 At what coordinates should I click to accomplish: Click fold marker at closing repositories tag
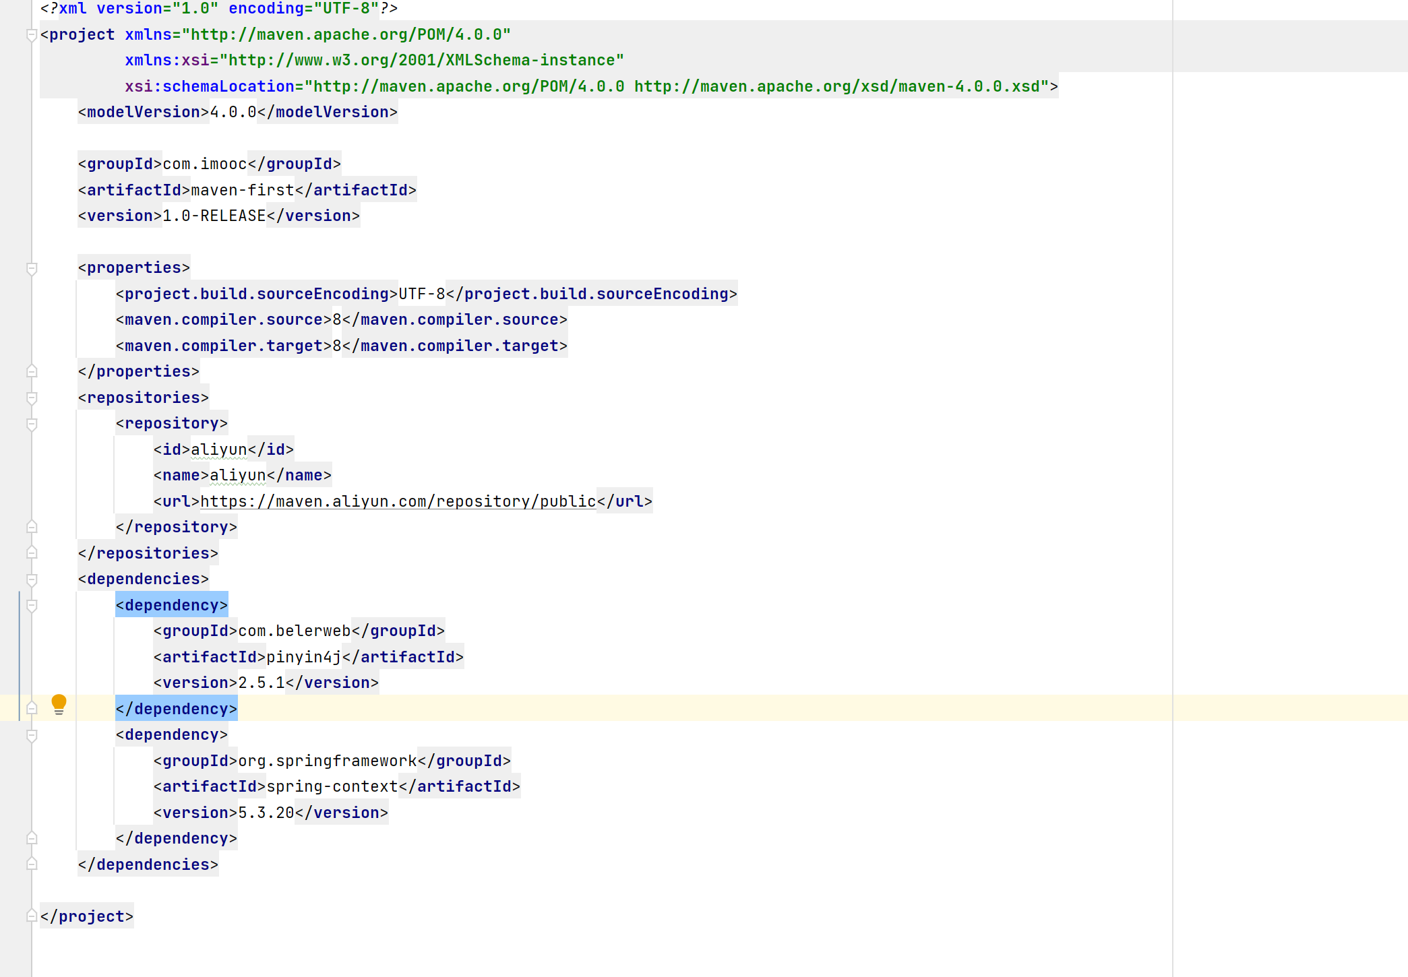click(x=31, y=553)
